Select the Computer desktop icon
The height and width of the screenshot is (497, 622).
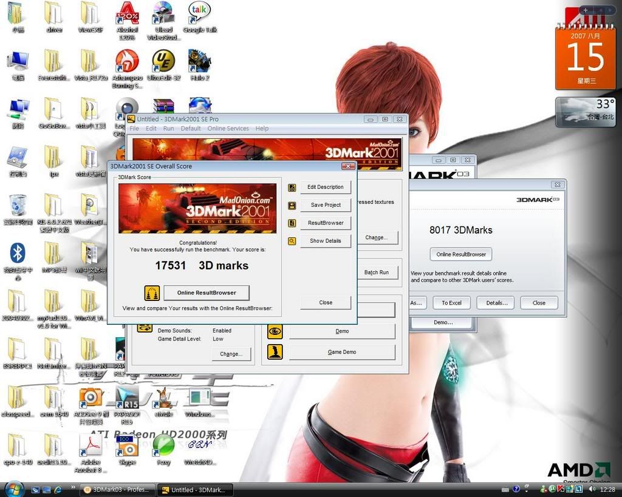(18, 65)
